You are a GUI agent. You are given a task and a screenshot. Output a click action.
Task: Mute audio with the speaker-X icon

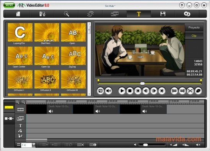[x=199, y=145]
